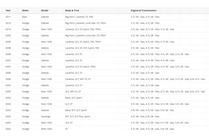Select the Ram make cell in 2011 row
The height and width of the screenshot is (139, 209).
[24, 17]
